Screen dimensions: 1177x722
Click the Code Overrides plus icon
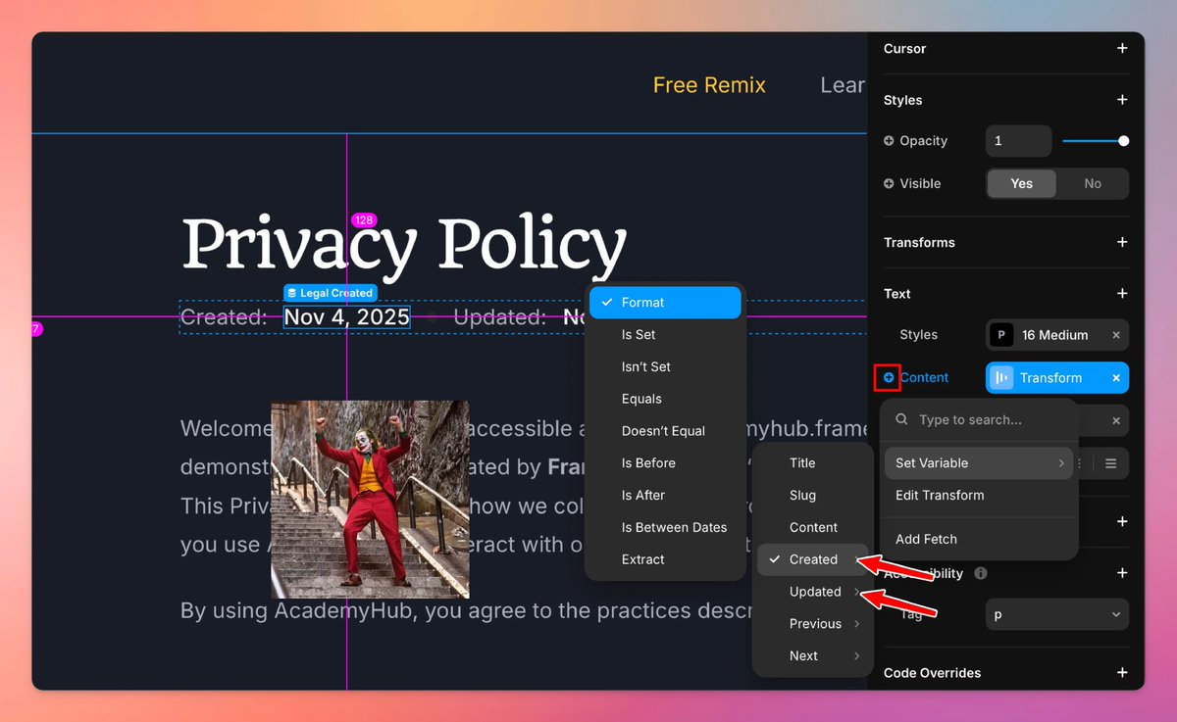click(x=1122, y=672)
